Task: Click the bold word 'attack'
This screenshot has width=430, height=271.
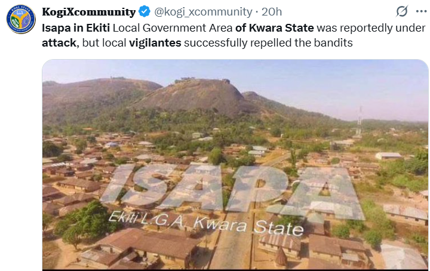Action: click(x=57, y=43)
